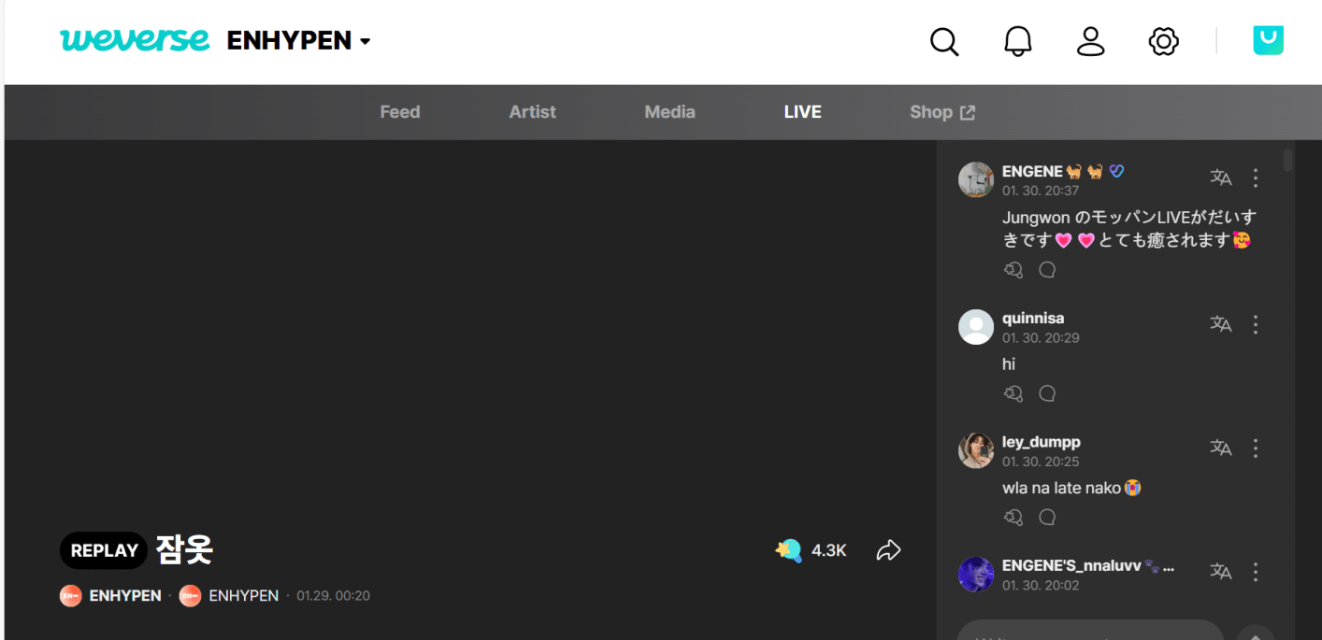Cheer ley_dumpp's comment
Image resolution: width=1322 pixels, height=640 pixels.
1013,517
